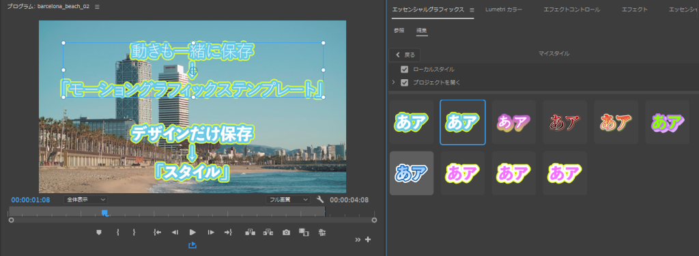Select the blue-bordered highlighted style thumbnail

(x=463, y=122)
